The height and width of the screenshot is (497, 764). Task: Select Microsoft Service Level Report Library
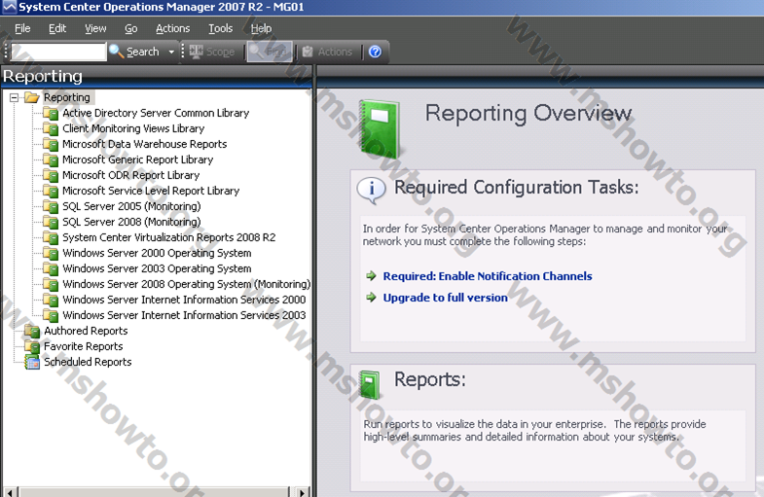151,191
